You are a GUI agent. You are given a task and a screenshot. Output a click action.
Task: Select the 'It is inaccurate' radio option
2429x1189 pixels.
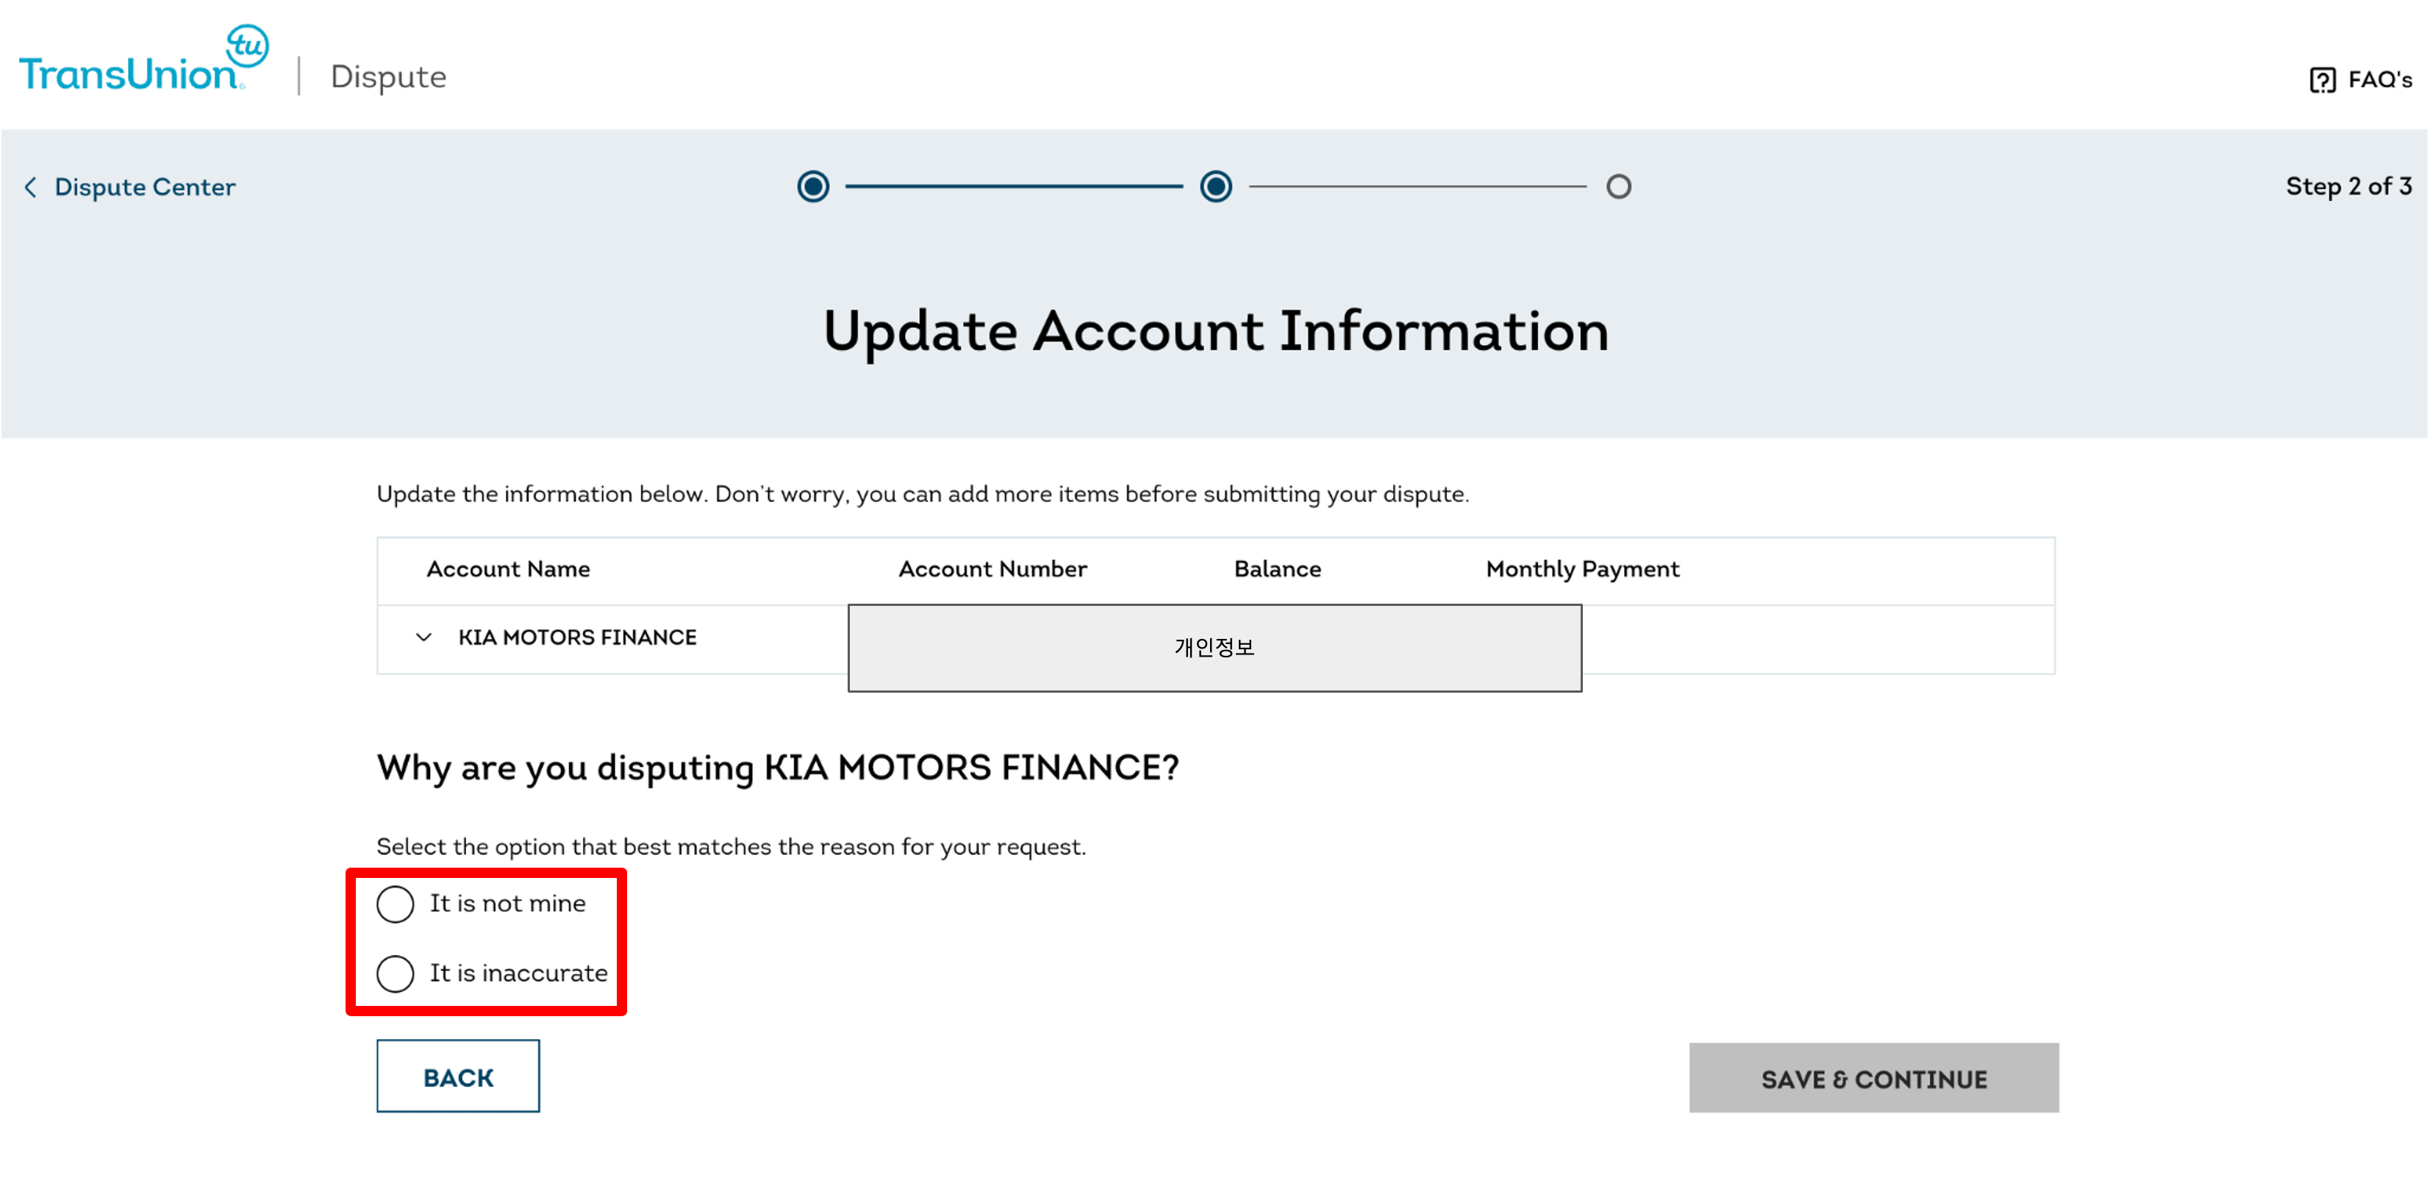click(x=395, y=973)
